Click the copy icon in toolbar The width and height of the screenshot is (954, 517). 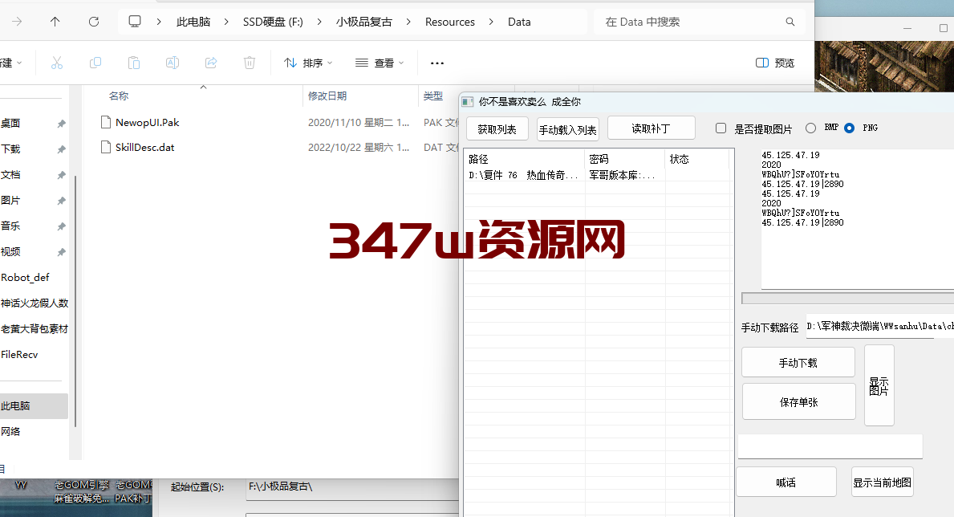point(95,63)
